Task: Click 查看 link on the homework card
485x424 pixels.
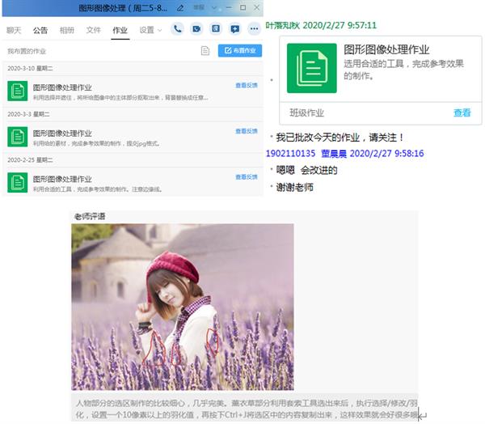Action: (x=462, y=113)
